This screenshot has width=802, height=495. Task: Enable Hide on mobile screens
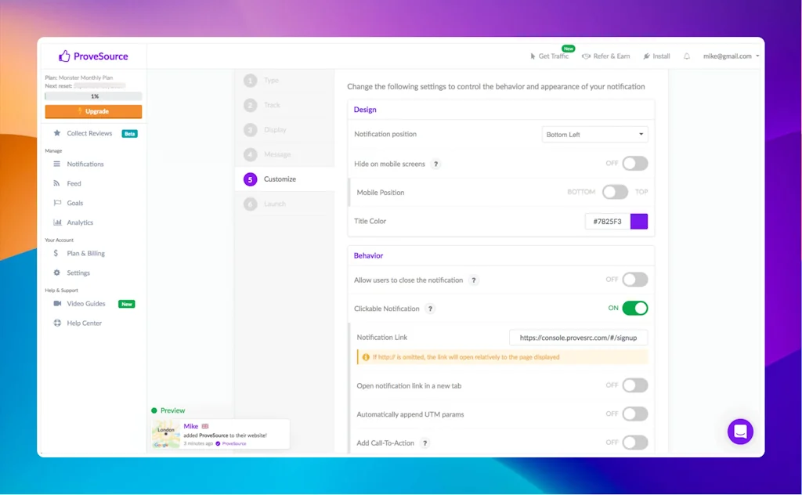click(x=634, y=163)
